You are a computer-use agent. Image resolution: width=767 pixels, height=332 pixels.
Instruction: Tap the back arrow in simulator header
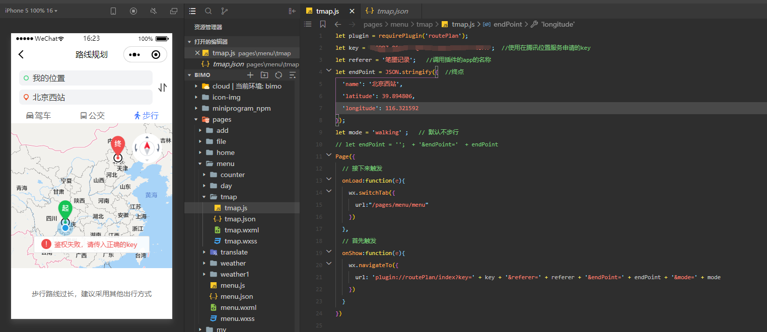[x=21, y=54]
